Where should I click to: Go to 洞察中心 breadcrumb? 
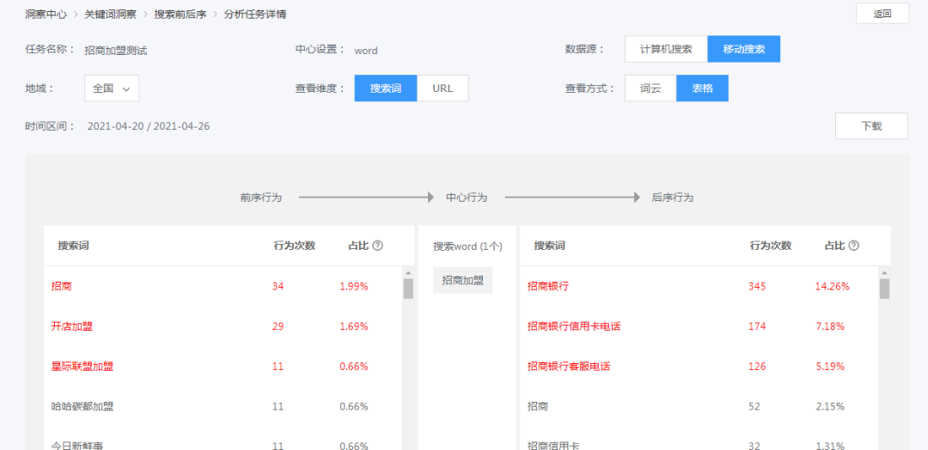click(x=46, y=15)
